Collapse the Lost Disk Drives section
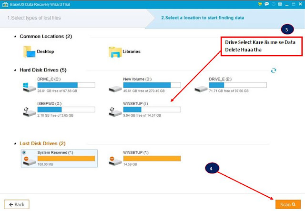 15,144
